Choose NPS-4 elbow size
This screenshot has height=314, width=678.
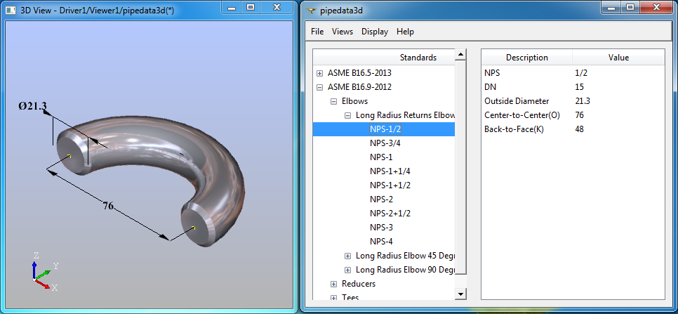(381, 242)
